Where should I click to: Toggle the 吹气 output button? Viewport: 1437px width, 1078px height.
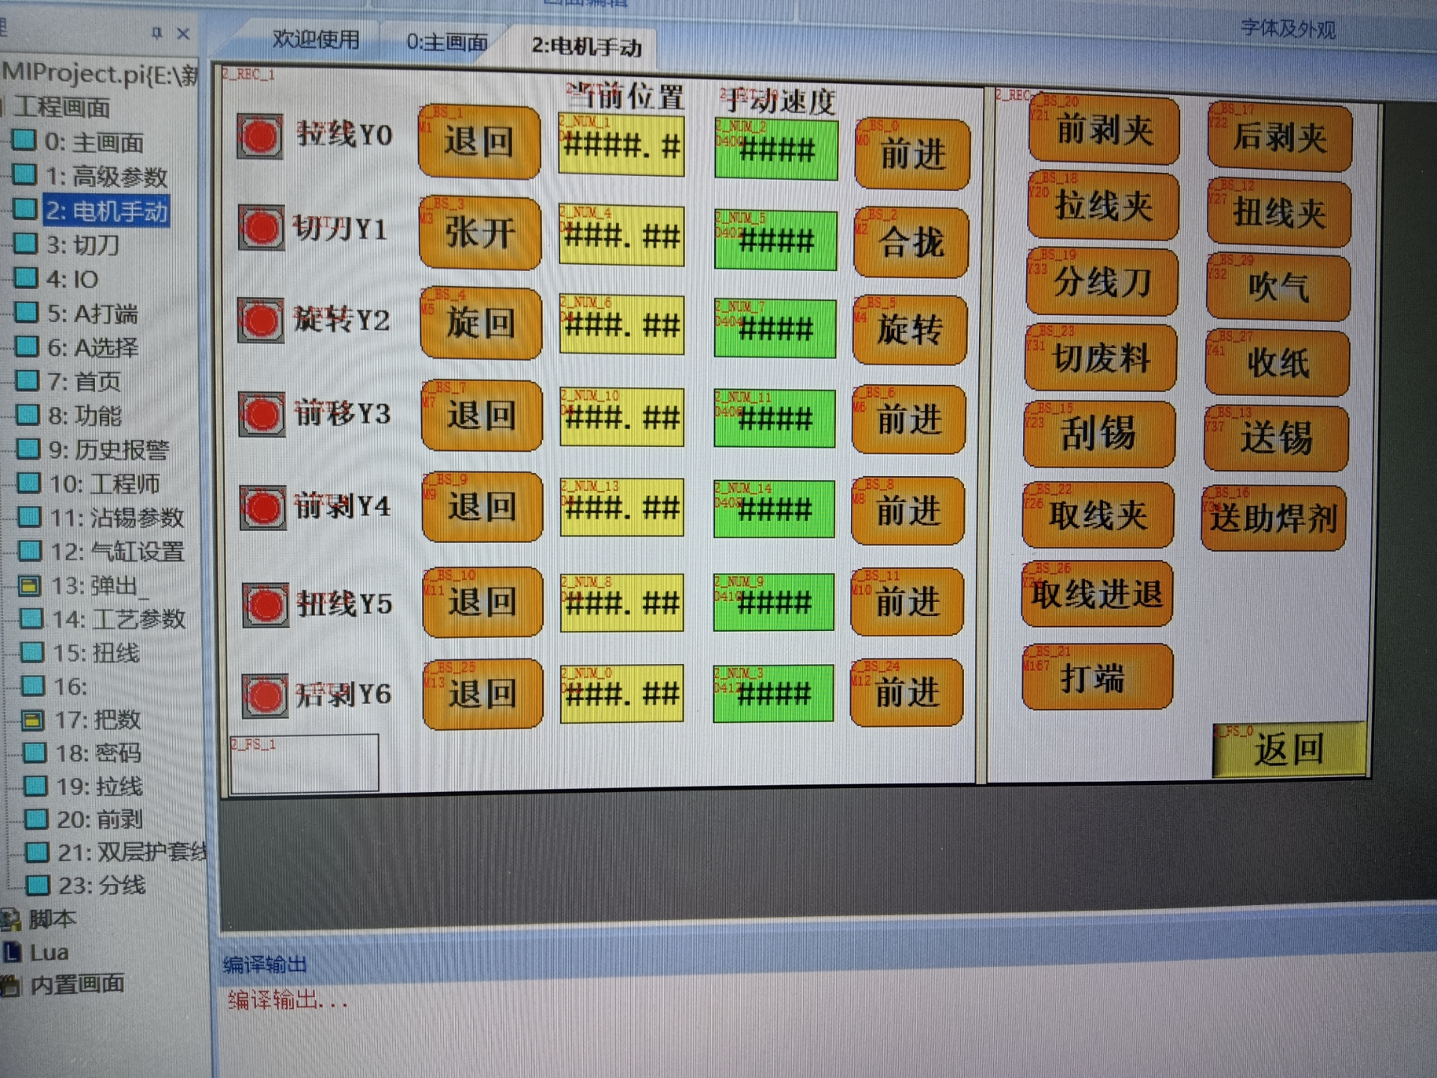1278,287
